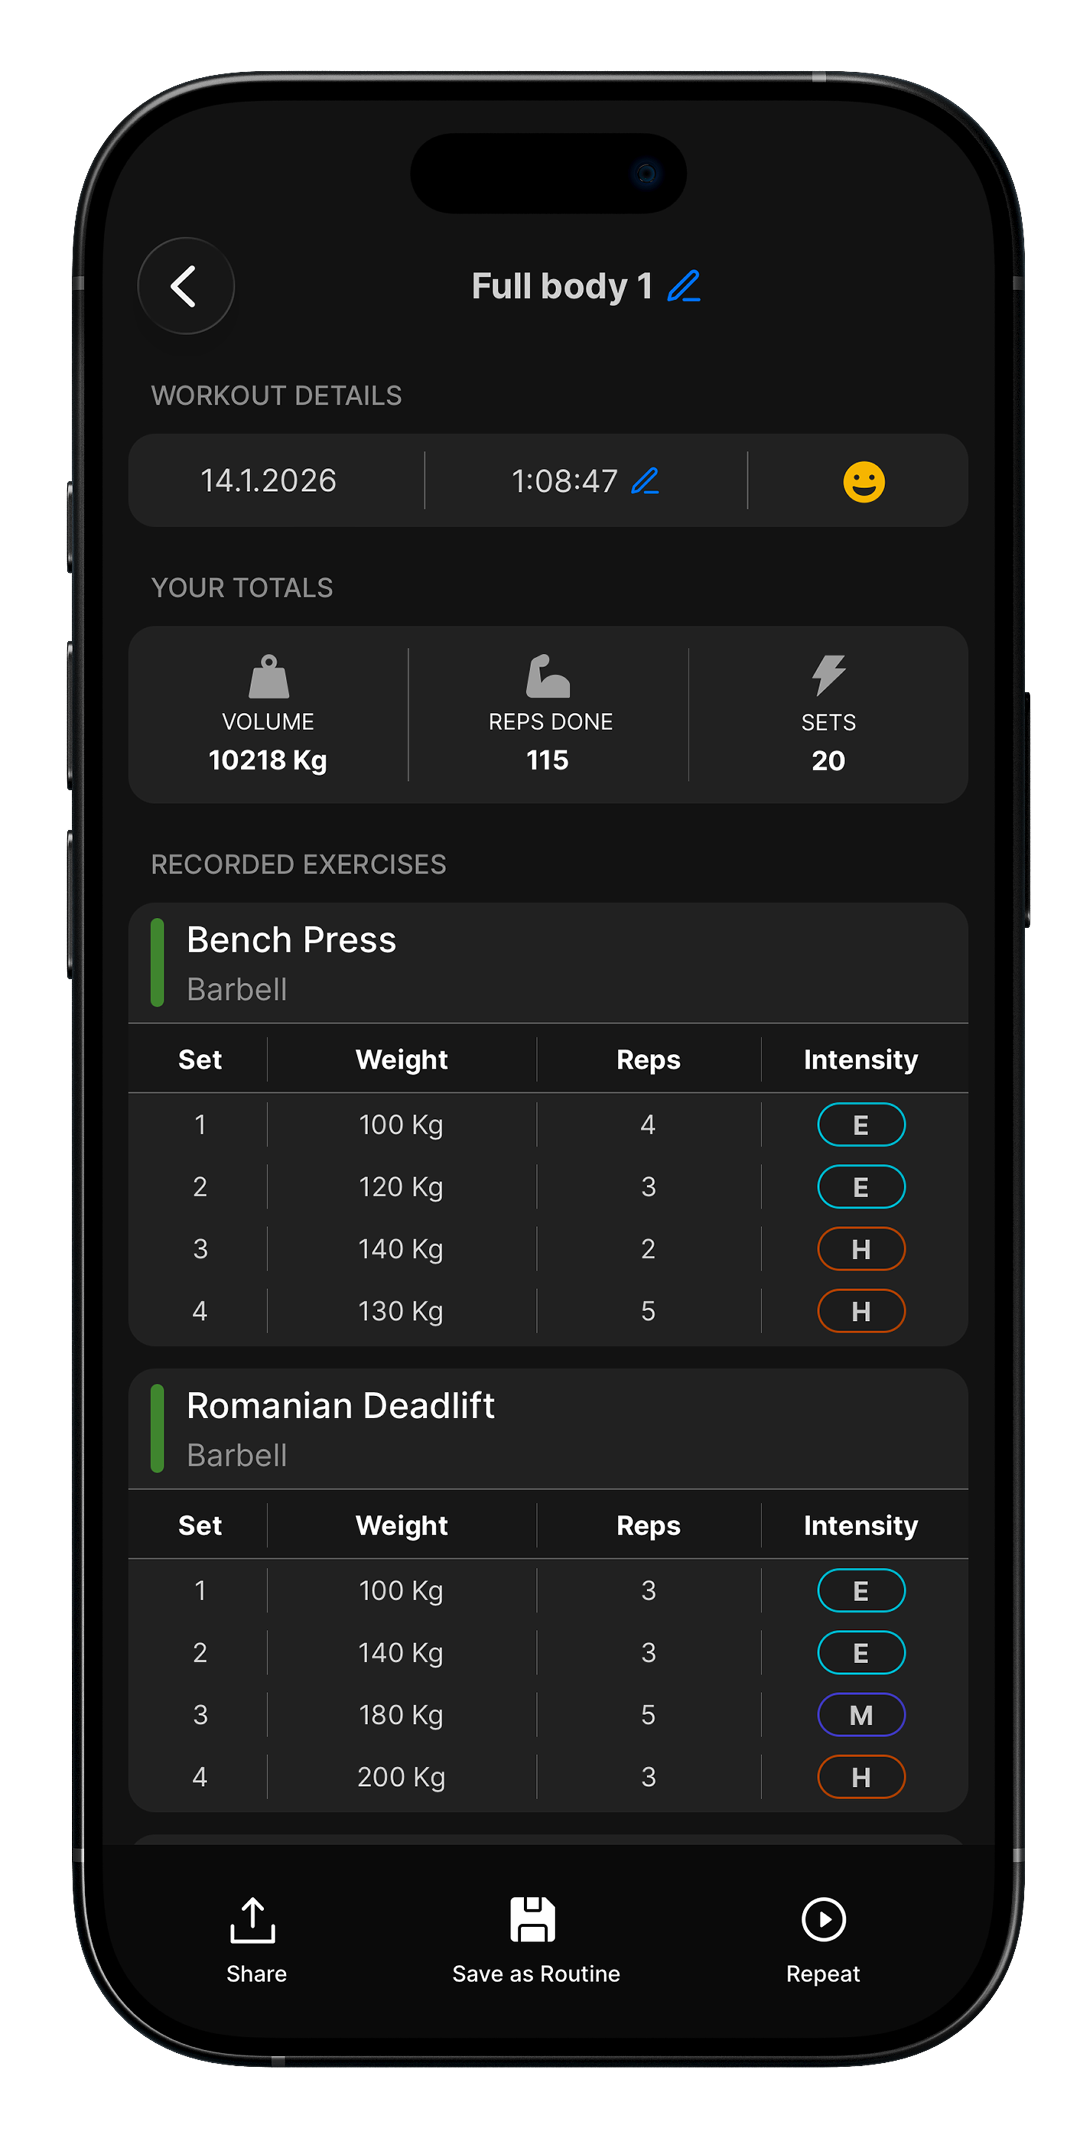Toggle intensity H on Bench Press set 3
Image resolution: width=1080 pixels, height=2138 pixels.
(861, 1249)
